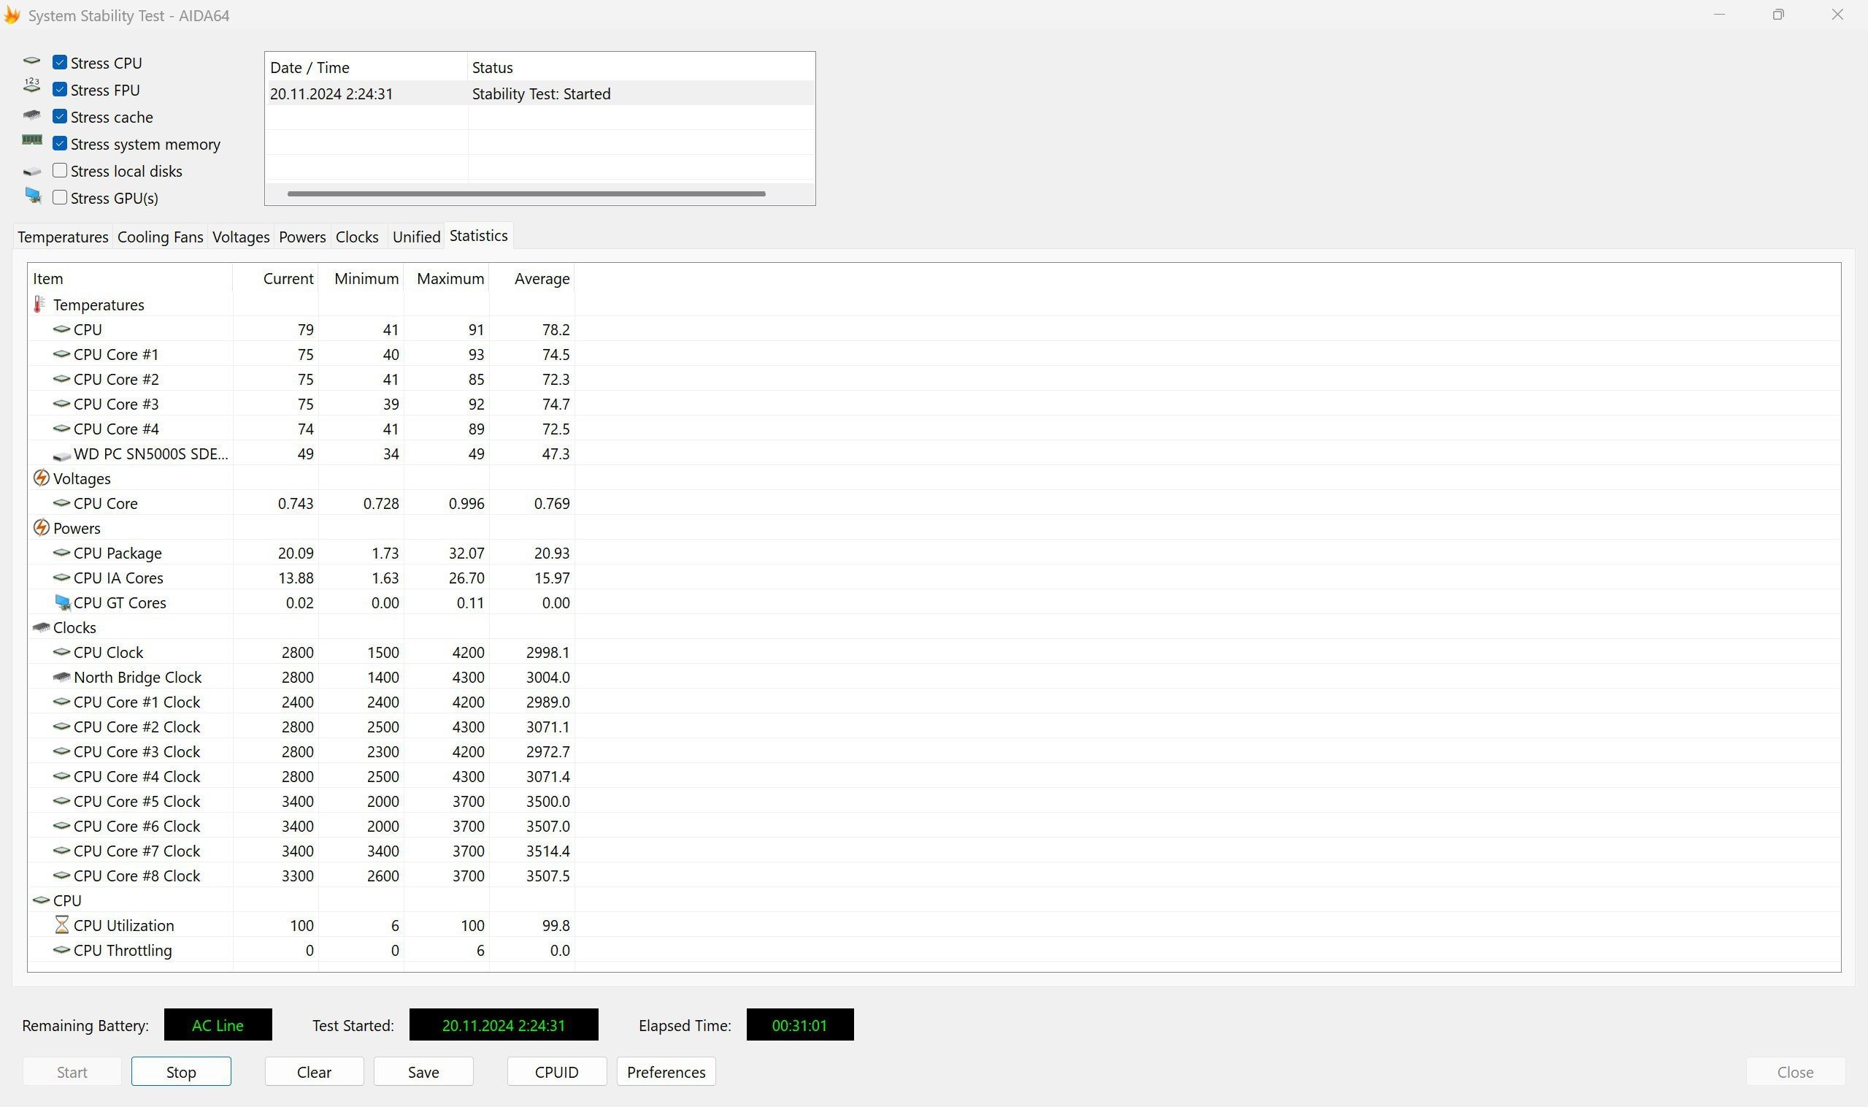
Task: Click the lightning icon next to Powers
Action: (41, 528)
